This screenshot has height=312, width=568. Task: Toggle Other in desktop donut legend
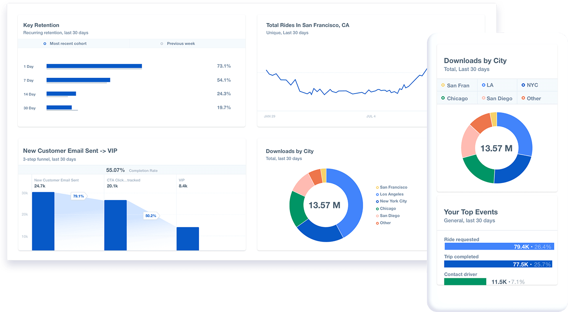coord(384,223)
